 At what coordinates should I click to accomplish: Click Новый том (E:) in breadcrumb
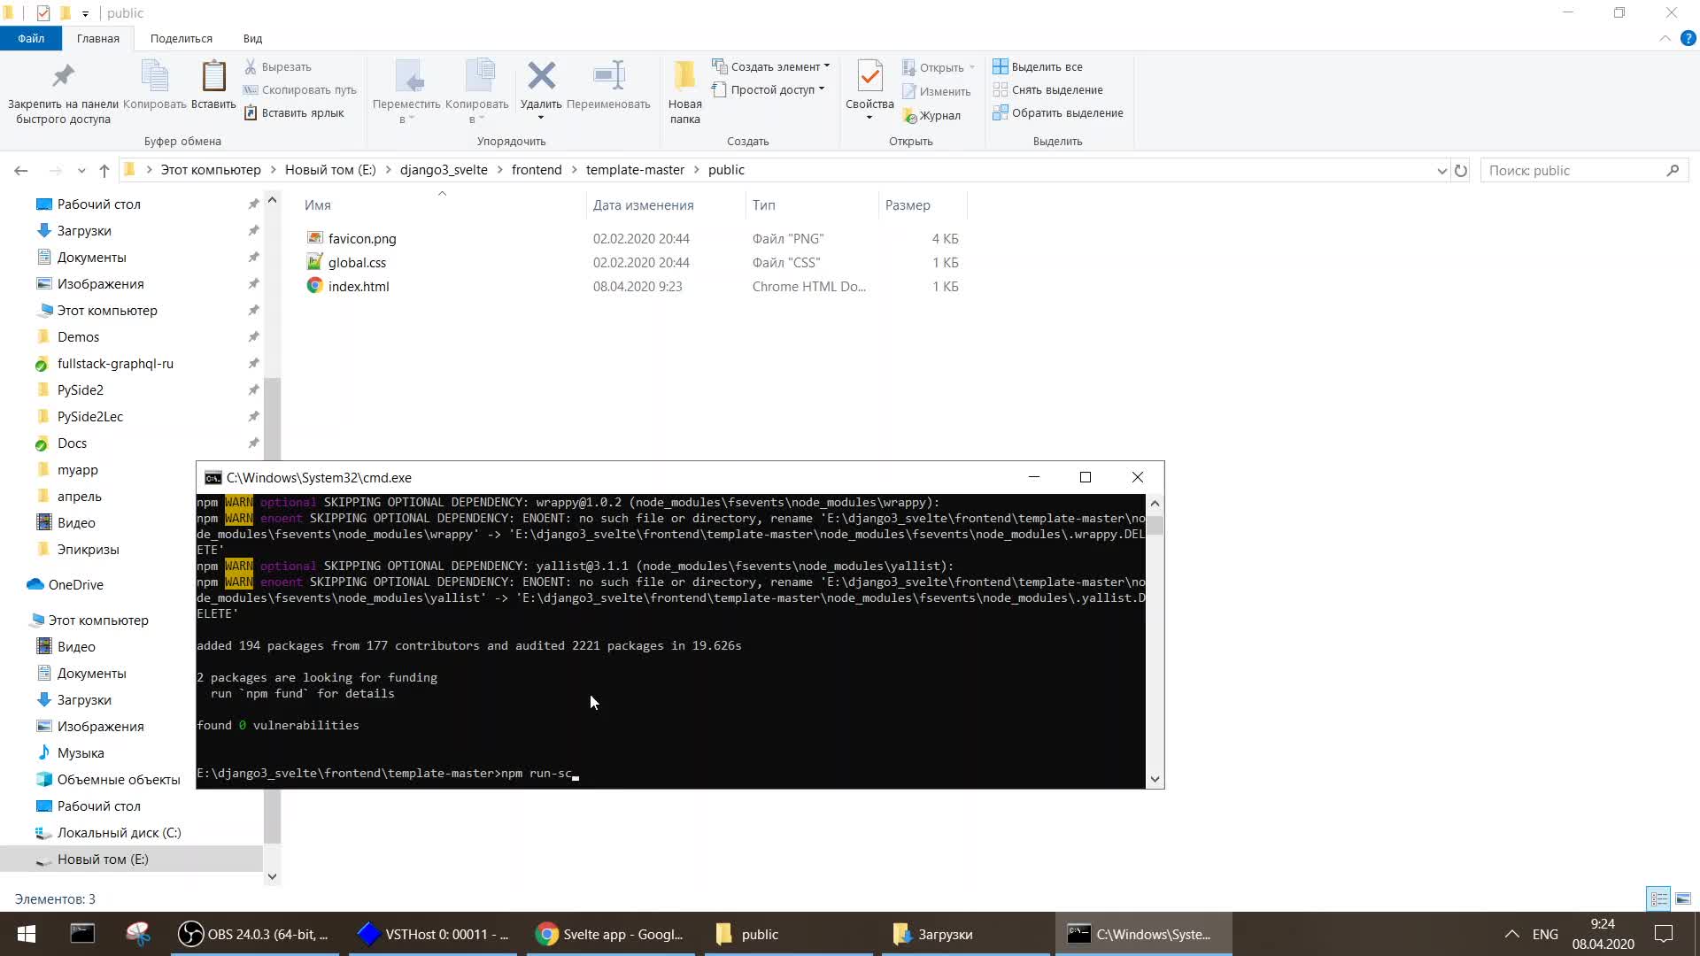tap(330, 170)
